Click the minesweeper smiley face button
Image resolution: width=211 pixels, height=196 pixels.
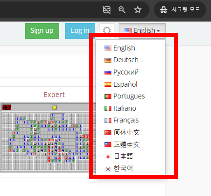[x=54, y=107]
